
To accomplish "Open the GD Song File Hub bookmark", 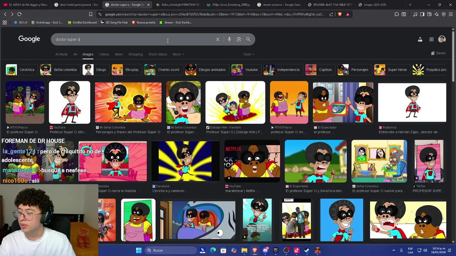I will [x=114, y=22].
